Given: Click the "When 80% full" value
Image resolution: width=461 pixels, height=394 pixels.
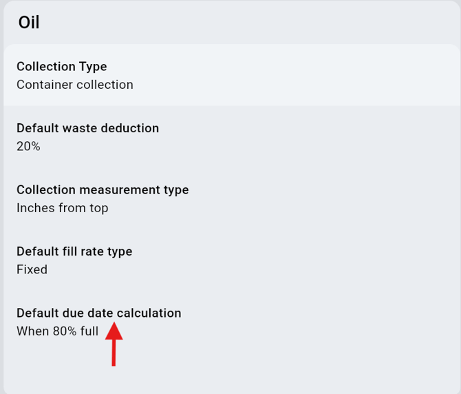Looking at the screenshot, I should point(57,331).
